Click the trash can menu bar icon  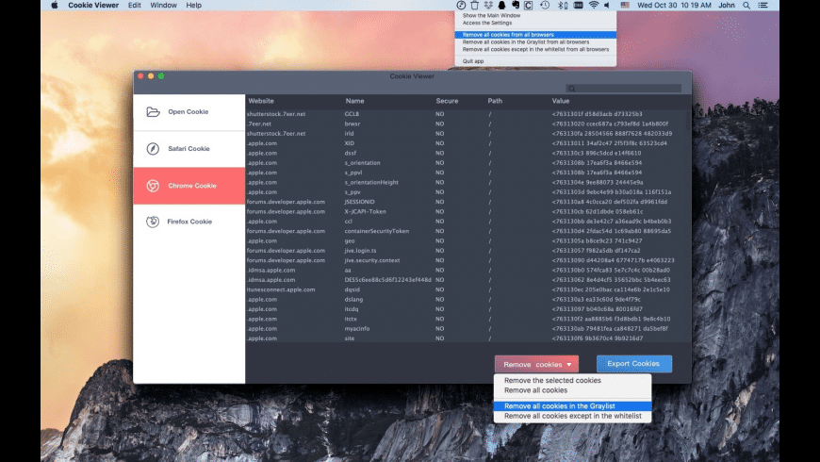point(474,6)
